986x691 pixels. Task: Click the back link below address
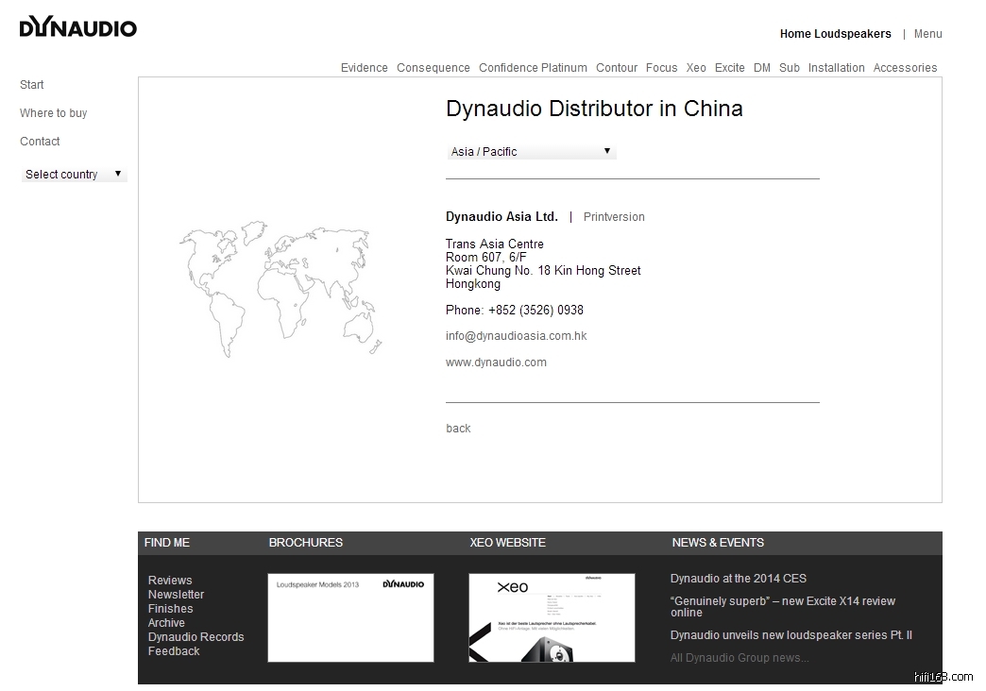click(458, 429)
